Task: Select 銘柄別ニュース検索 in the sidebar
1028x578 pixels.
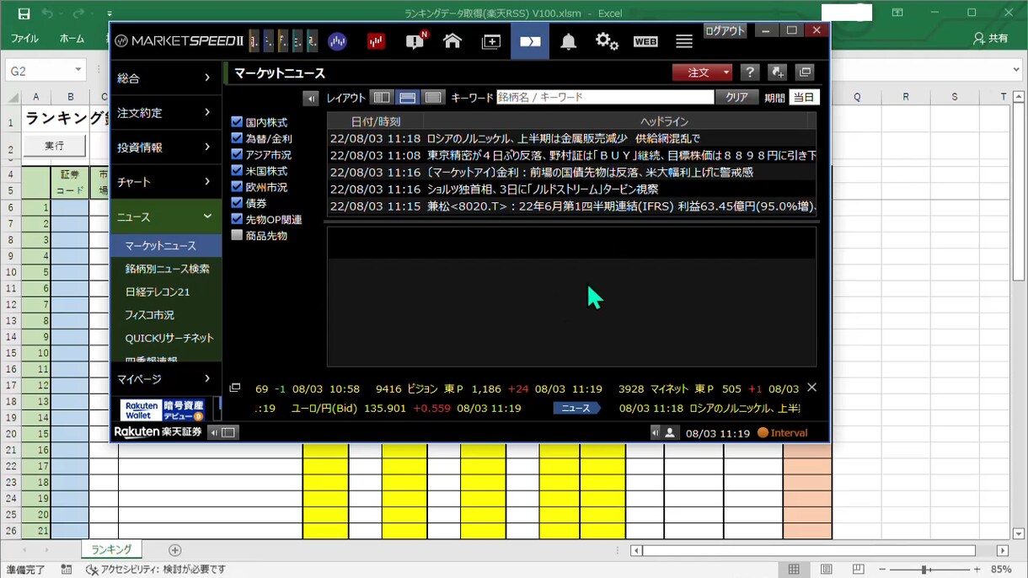Action: click(x=167, y=269)
